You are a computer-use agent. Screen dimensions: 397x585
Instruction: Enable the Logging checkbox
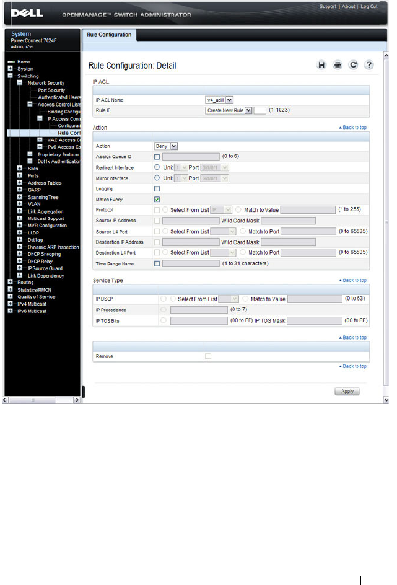click(x=157, y=189)
